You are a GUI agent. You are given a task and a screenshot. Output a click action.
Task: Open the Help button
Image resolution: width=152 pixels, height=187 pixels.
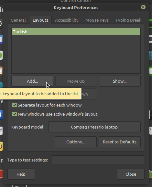point(21,174)
